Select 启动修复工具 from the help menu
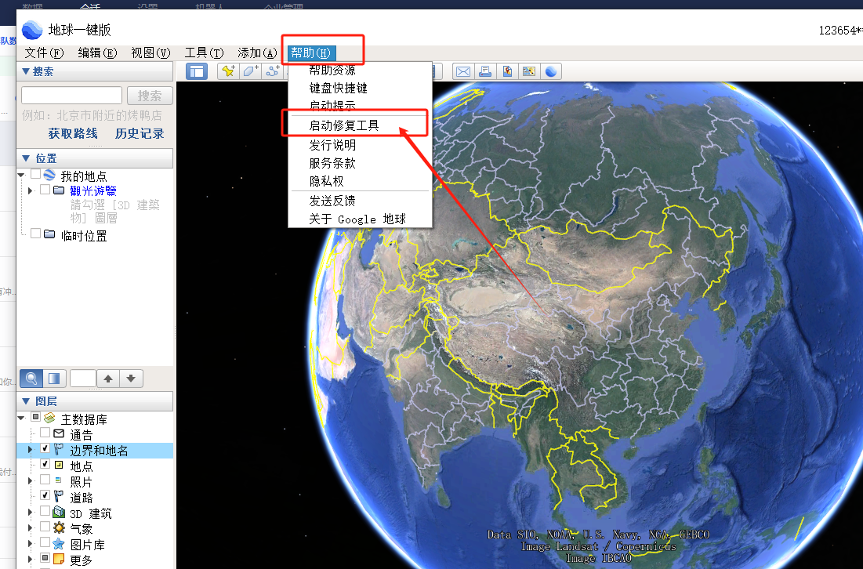Image resolution: width=863 pixels, height=569 pixels. [x=360, y=125]
